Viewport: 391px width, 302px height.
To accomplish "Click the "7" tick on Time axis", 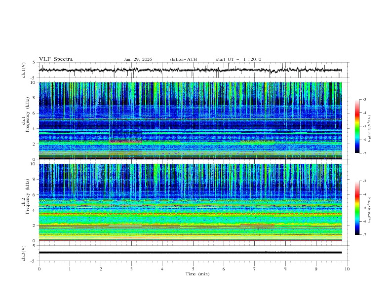I will click(x=255, y=269).
